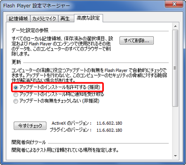This screenshot has width=186, height=165.
Task: Click the すべて削除... button
Action: 136,40
